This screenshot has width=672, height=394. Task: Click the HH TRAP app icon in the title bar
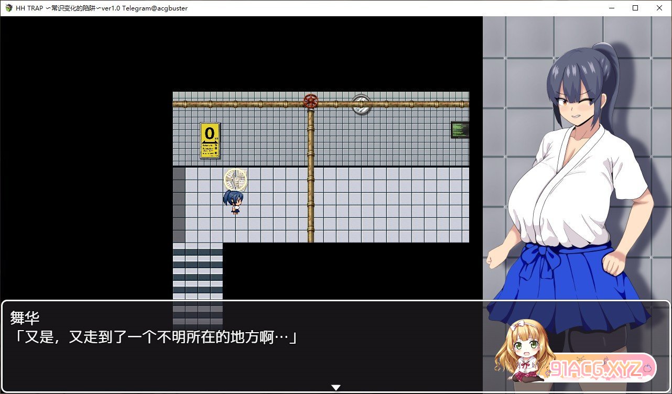pyautogui.click(x=8, y=8)
